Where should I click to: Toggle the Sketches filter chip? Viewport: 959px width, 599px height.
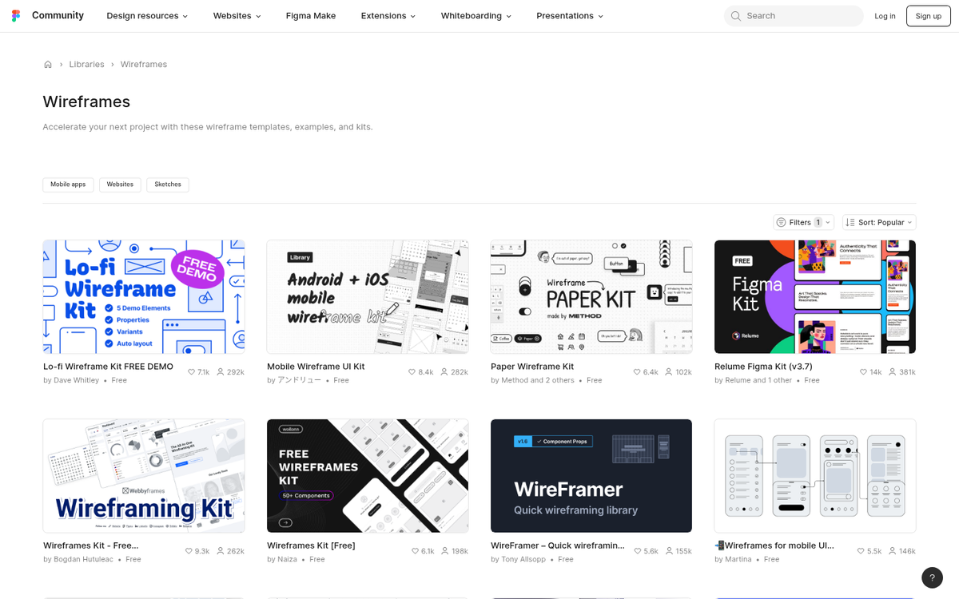[167, 184]
